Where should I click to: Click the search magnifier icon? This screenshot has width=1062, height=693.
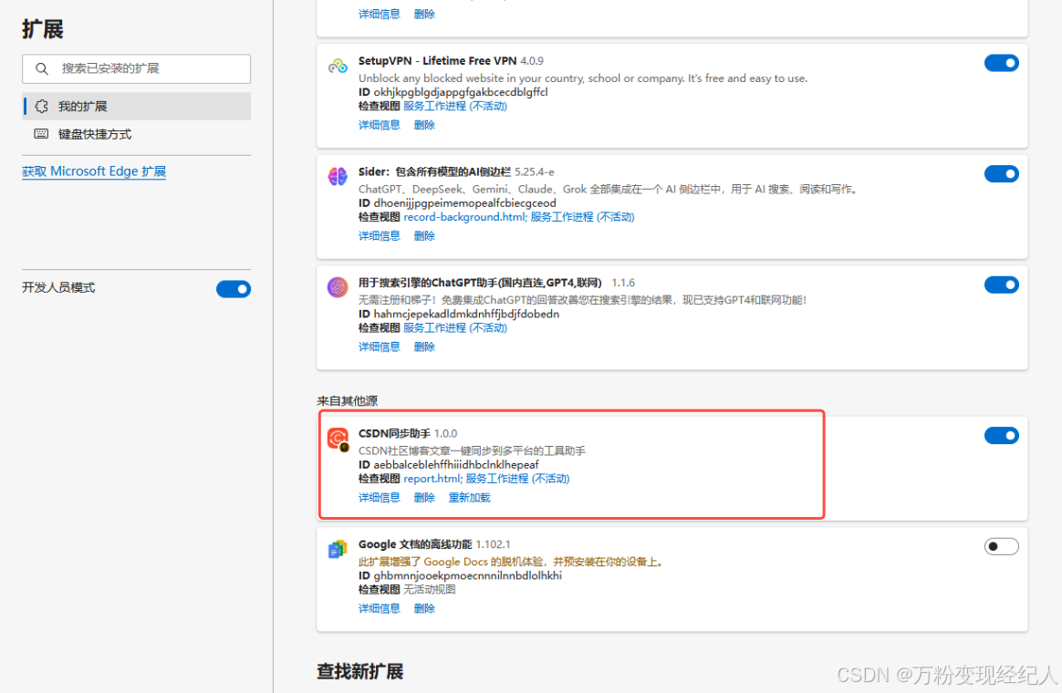coord(42,68)
